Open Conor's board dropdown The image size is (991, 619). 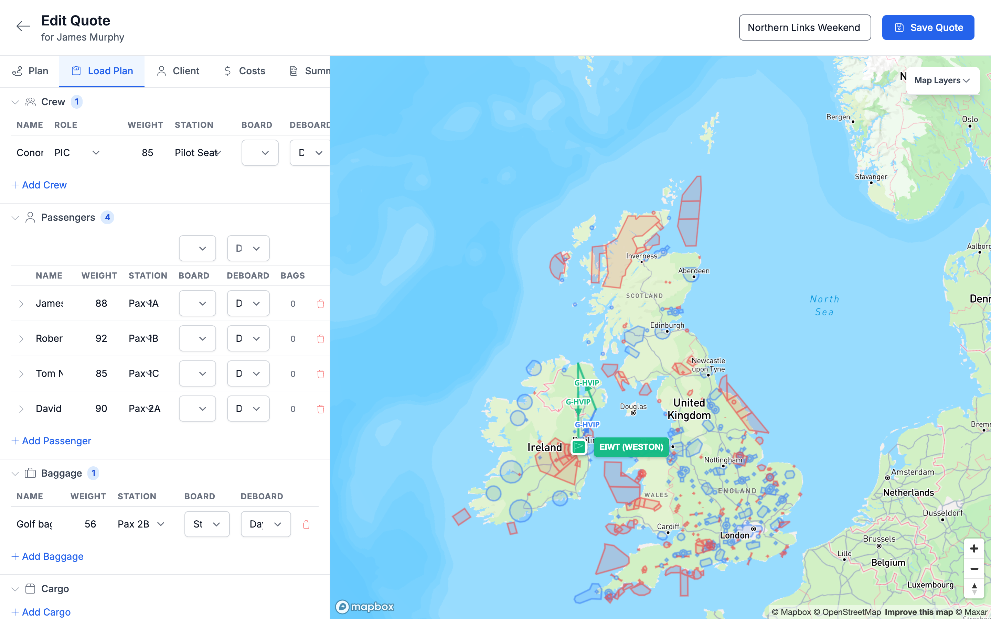260,153
